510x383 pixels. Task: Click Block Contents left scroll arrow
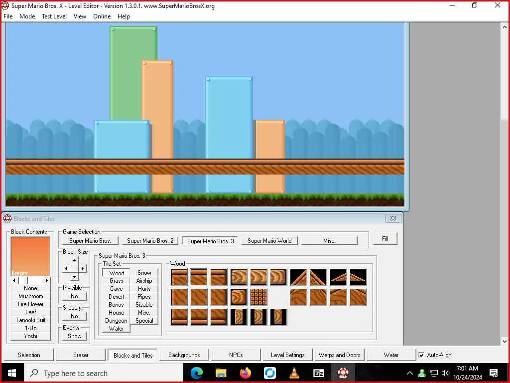14,280
